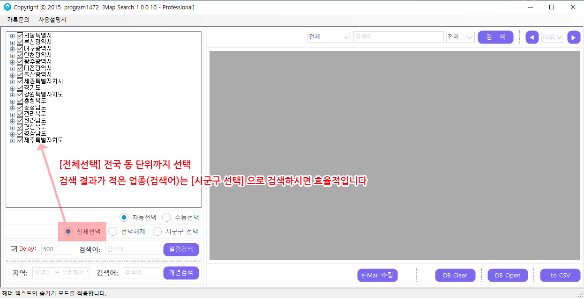
Task: Choose the 시군구 선택 radio option
Action: click(157, 232)
